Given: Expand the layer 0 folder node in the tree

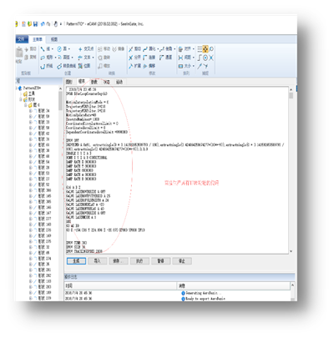Looking at the screenshot, I should 26,105.
